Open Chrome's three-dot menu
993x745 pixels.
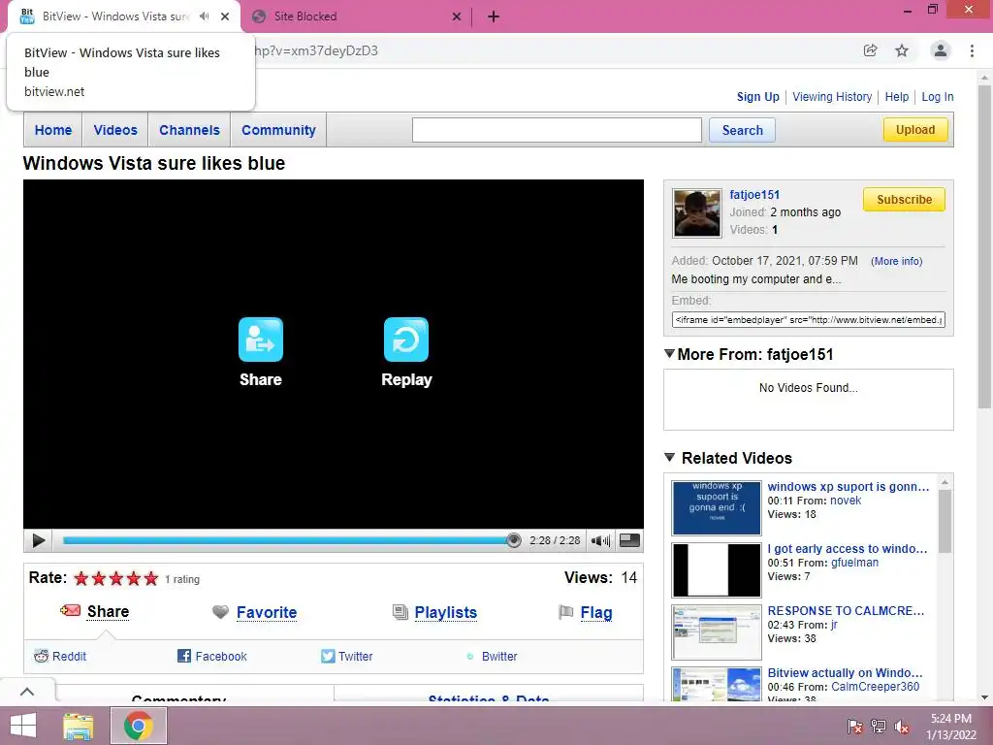click(x=972, y=50)
